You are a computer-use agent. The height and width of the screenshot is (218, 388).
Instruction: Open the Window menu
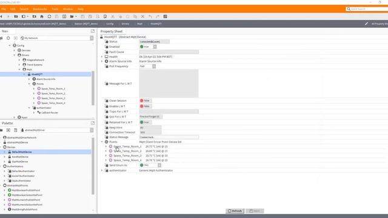click(68, 9)
